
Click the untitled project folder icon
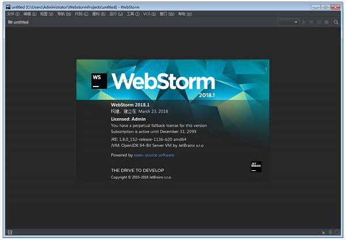[10, 22]
